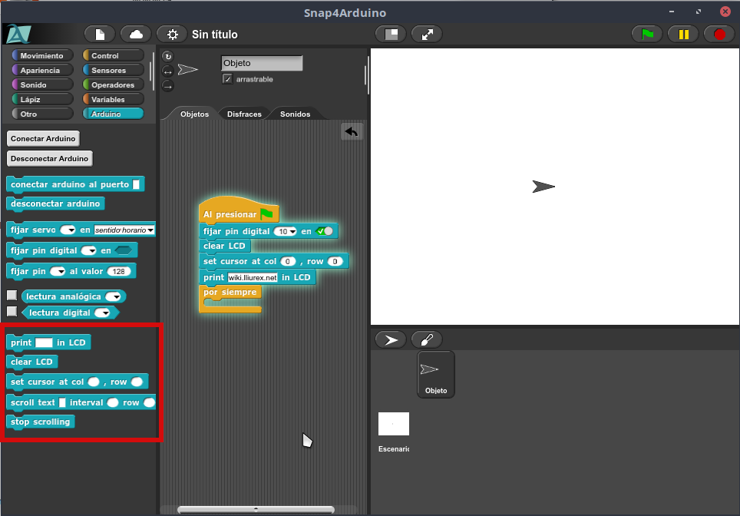The height and width of the screenshot is (516, 740).
Task: Open the lectura analógica pin dropdown
Action: click(x=114, y=296)
